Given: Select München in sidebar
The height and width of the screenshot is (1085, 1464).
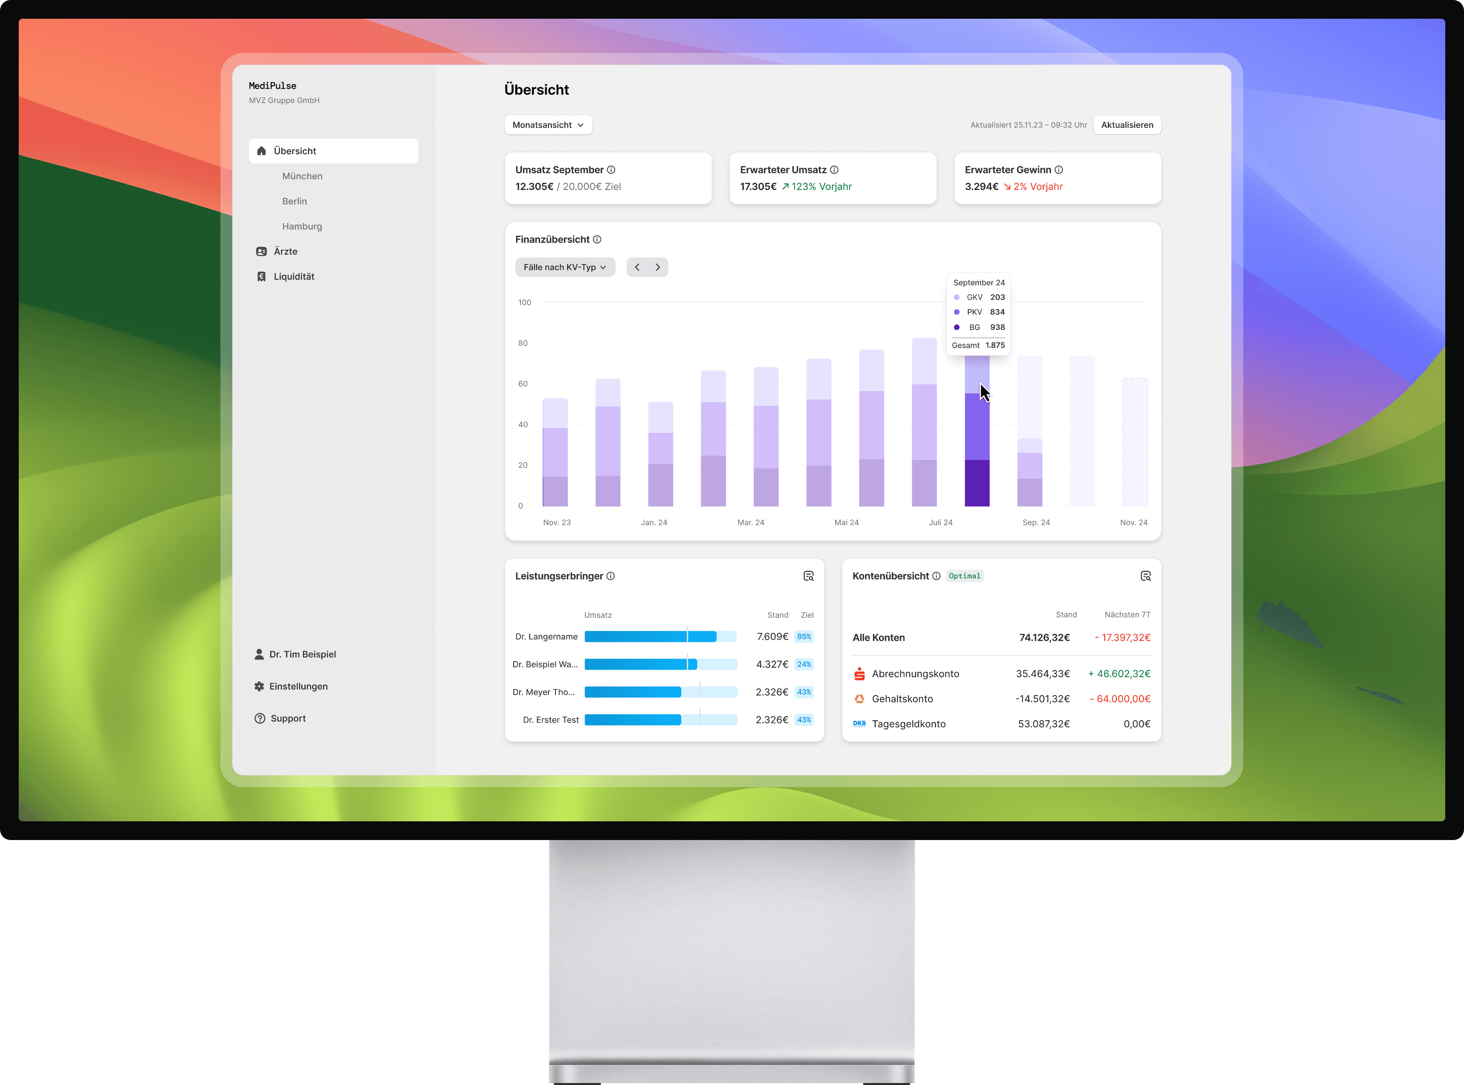Looking at the screenshot, I should click(x=302, y=176).
